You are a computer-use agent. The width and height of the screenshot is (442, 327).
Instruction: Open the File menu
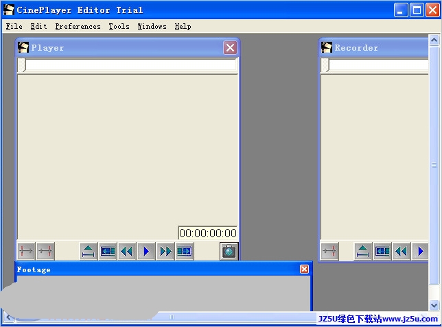(x=14, y=27)
